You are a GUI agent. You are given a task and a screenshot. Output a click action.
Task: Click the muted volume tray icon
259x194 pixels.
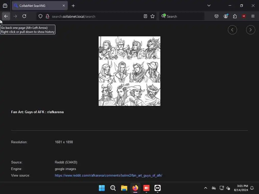click(x=228, y=188)
